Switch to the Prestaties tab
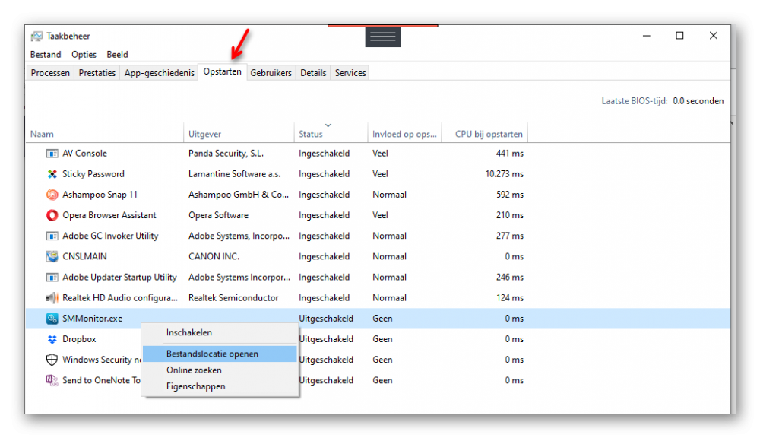 [x=97, y=73]
